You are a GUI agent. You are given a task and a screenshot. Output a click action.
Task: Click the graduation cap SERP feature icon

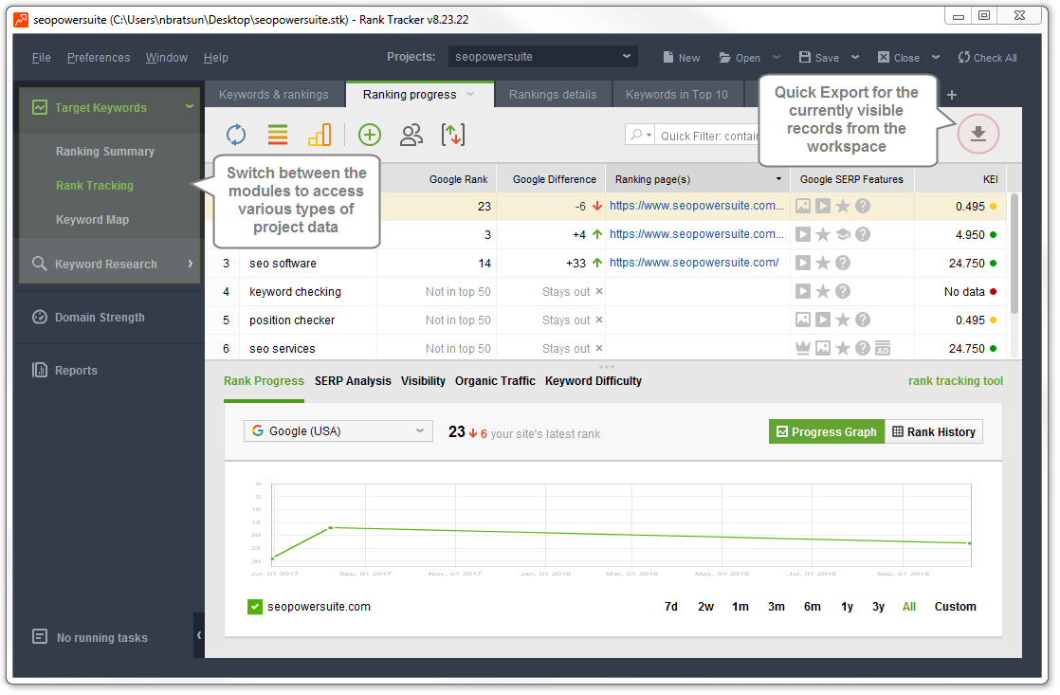point(842,234)
